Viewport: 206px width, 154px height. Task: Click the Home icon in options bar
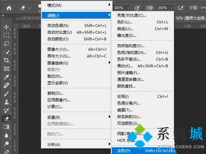(x=9, y=8)
